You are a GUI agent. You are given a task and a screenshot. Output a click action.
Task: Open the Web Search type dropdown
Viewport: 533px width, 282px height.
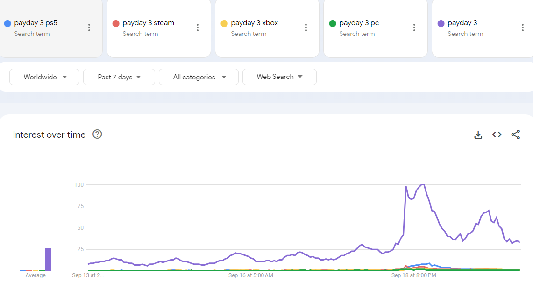(x=279, y=77)
